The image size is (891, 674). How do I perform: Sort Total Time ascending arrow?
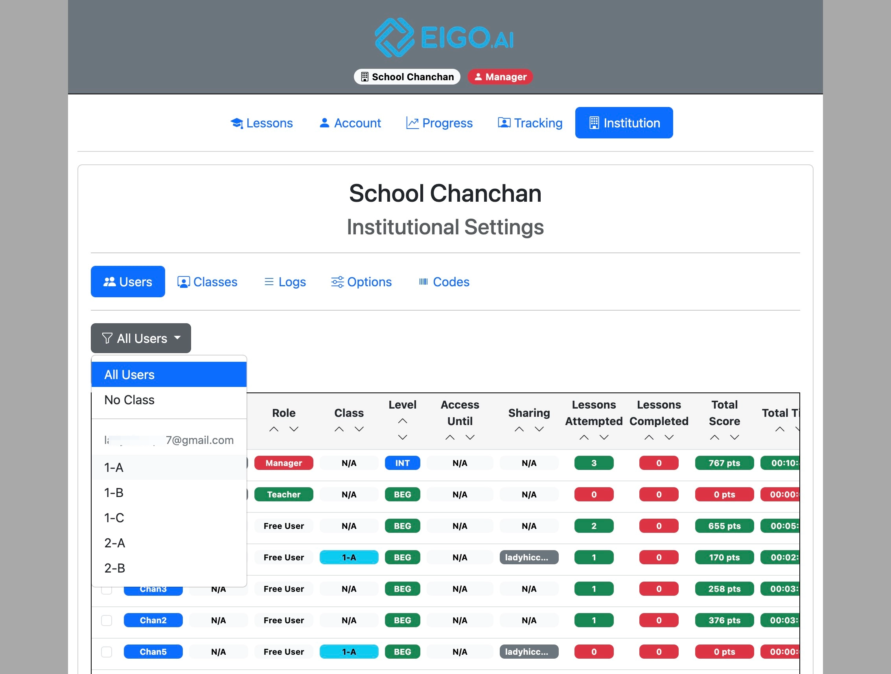click(780, 429)
